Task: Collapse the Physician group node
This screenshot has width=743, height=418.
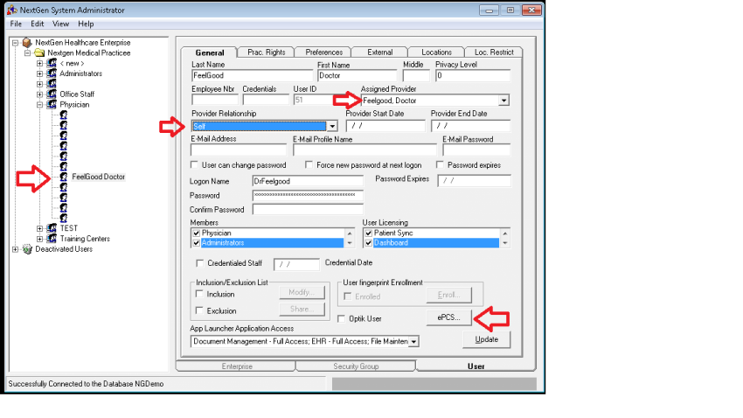Action: pos(40,104)
